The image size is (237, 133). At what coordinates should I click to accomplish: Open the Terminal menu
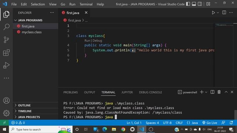(86, 4)
